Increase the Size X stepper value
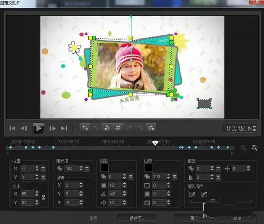This screenshot has height=224, width=264. (37, 192)
